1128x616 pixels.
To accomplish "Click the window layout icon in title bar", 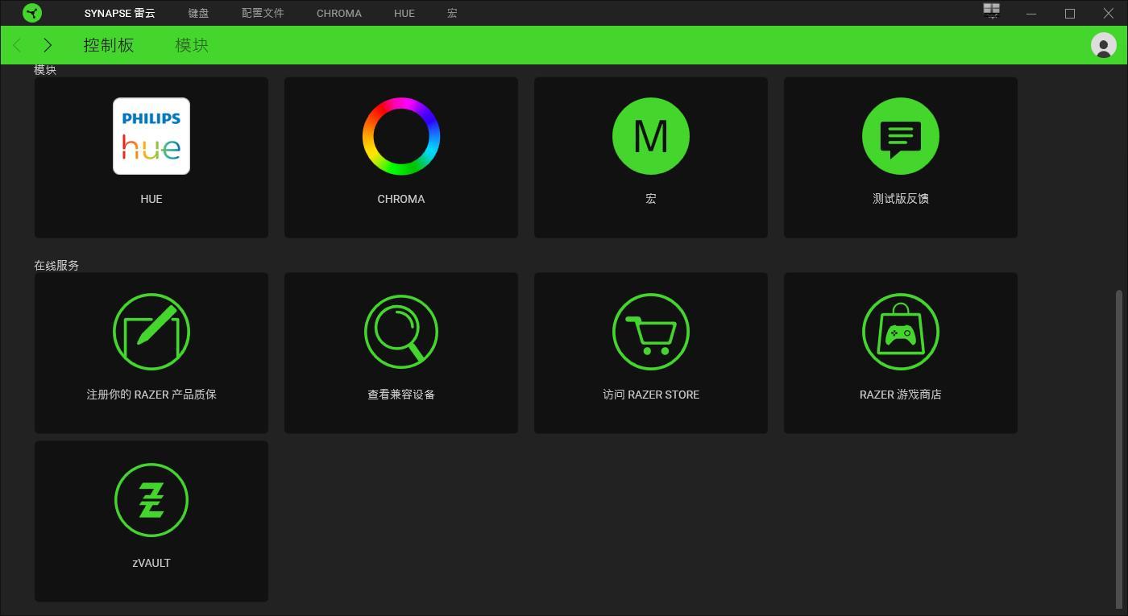I will click(x=992, y=11).
